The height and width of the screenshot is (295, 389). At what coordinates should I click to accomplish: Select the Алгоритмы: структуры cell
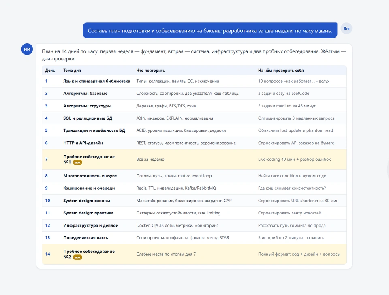[88, 106]
